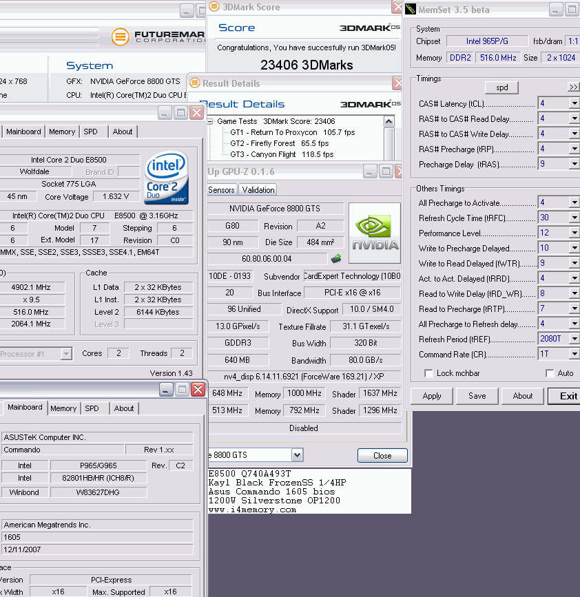Click the GPU-Z driver version field

tap(304, 377)
